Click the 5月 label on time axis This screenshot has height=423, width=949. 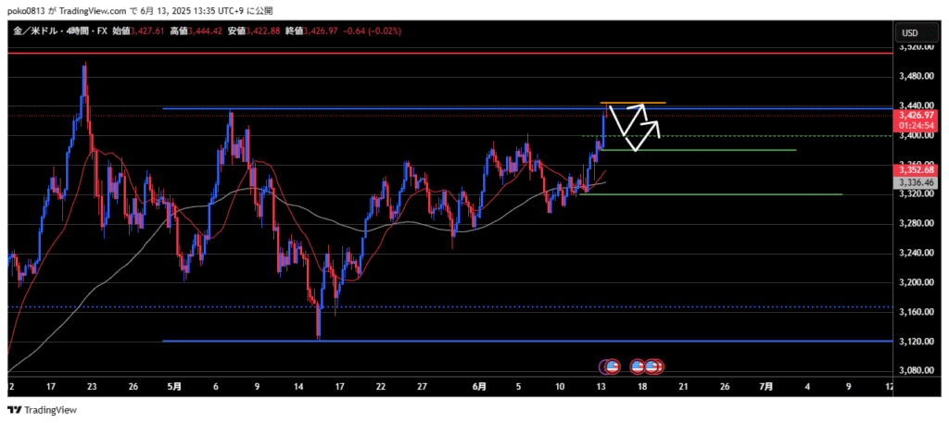[x=174, y=386]
